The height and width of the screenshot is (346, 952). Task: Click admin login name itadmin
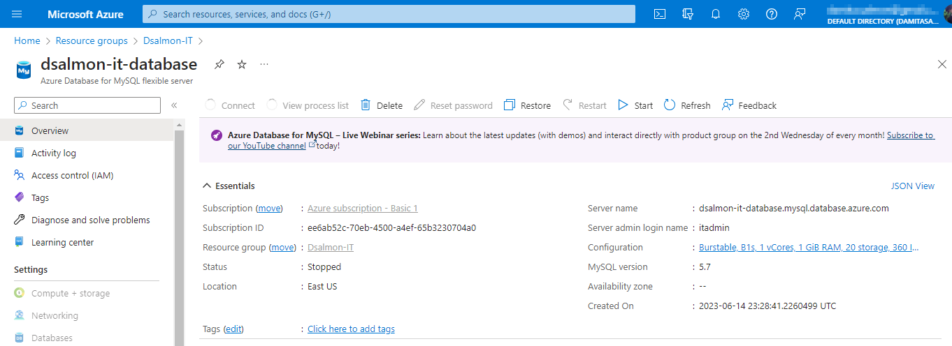[714, 227]
